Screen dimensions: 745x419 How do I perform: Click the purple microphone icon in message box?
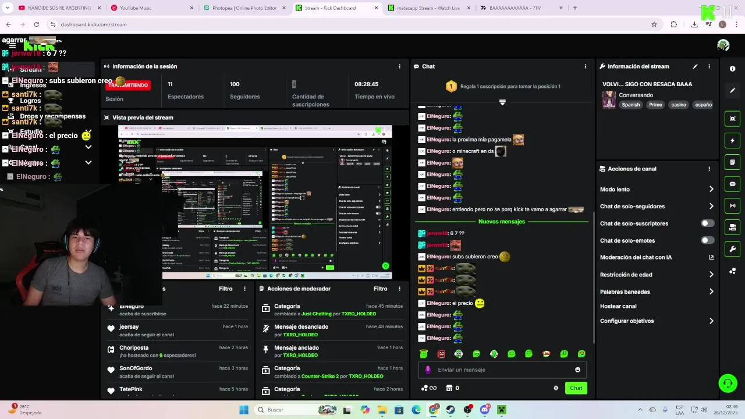click(428, 370)
